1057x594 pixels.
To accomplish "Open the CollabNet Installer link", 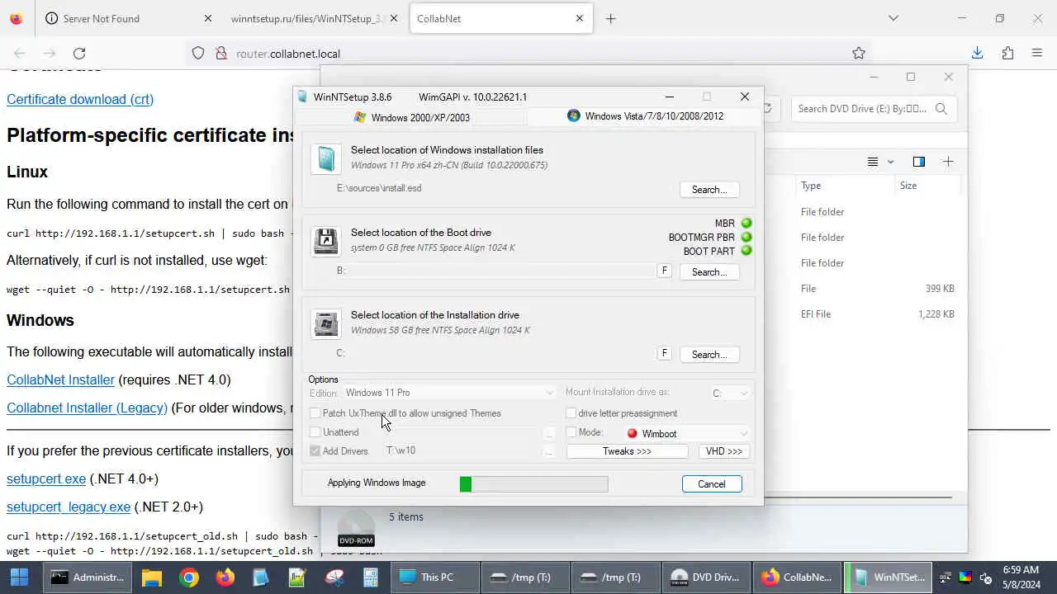I will pyautogui.click(x=60, y=379).
